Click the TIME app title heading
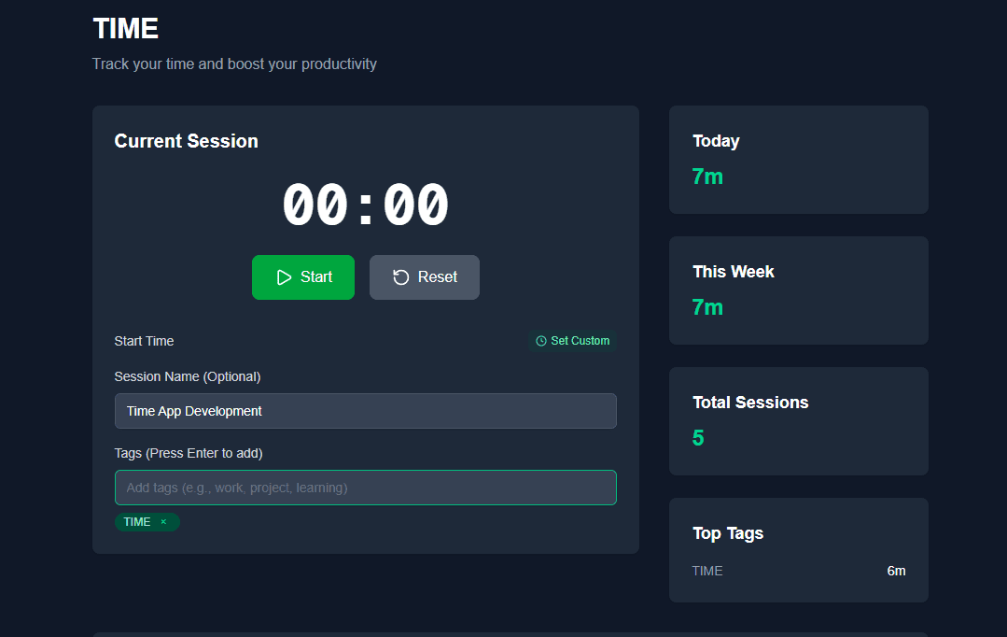 point(126,29)
